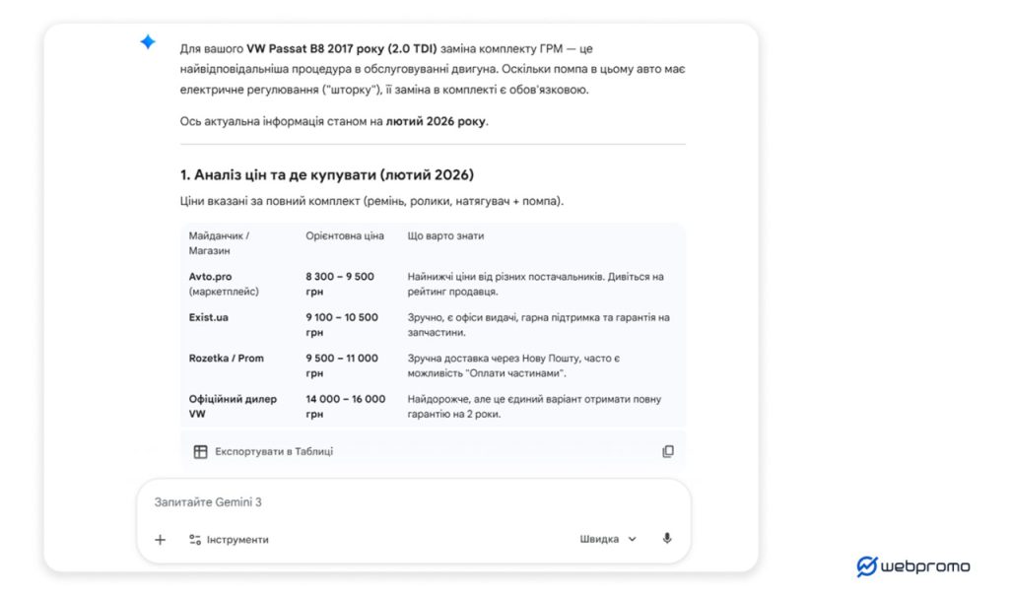Expand the Швидка model dropdown

coord(608,539)
